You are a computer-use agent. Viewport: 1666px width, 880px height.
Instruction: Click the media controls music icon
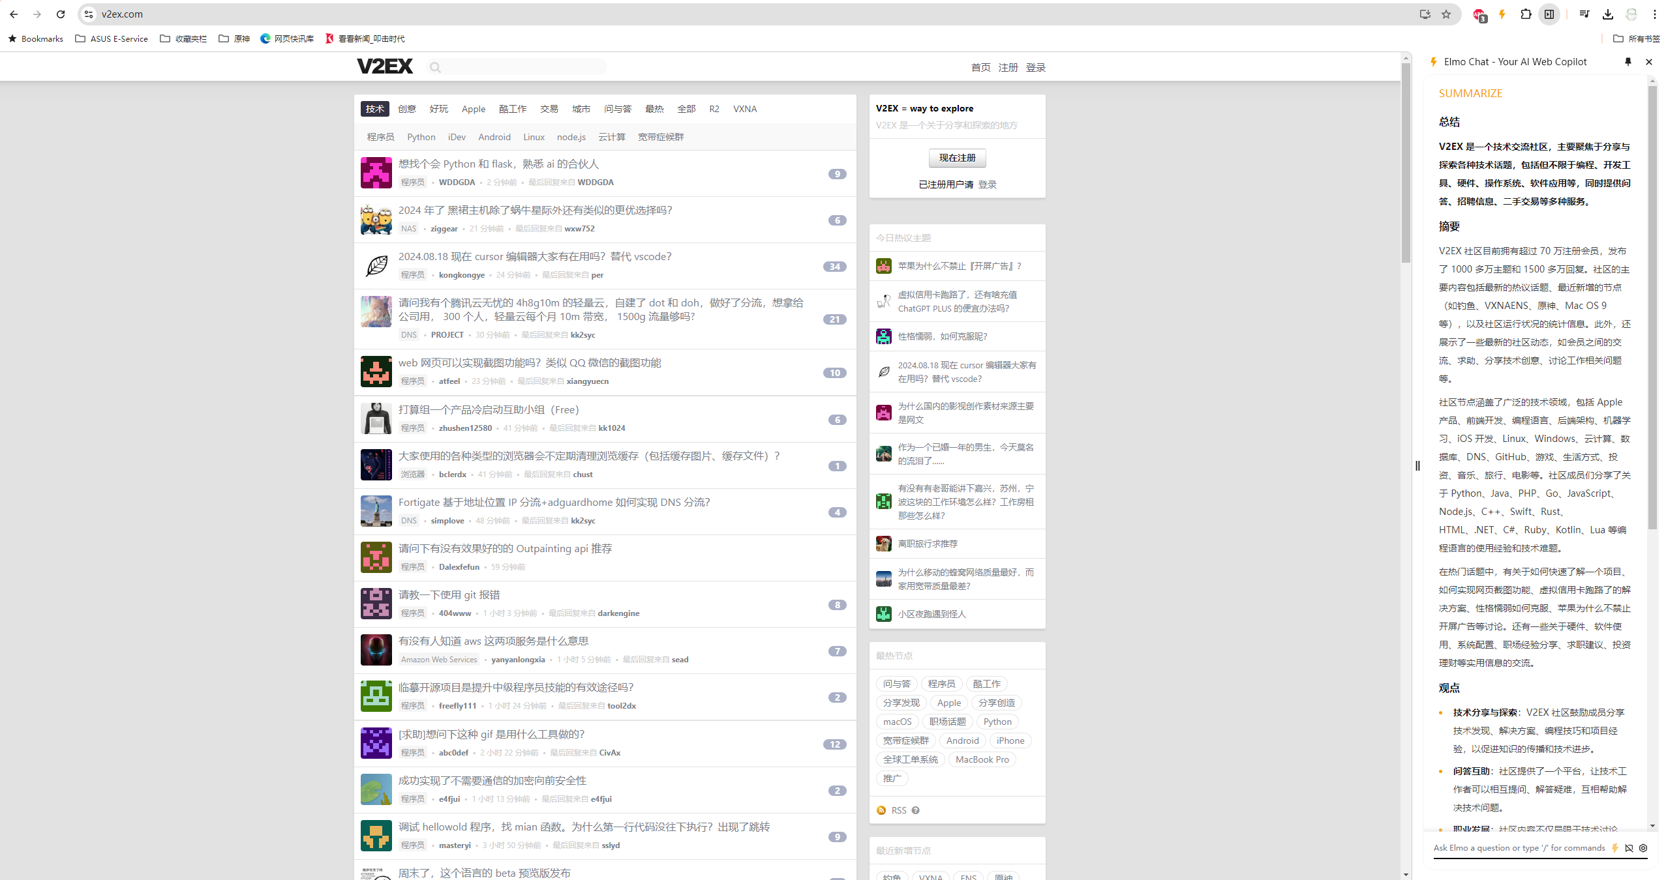[x=1584, y=14]
